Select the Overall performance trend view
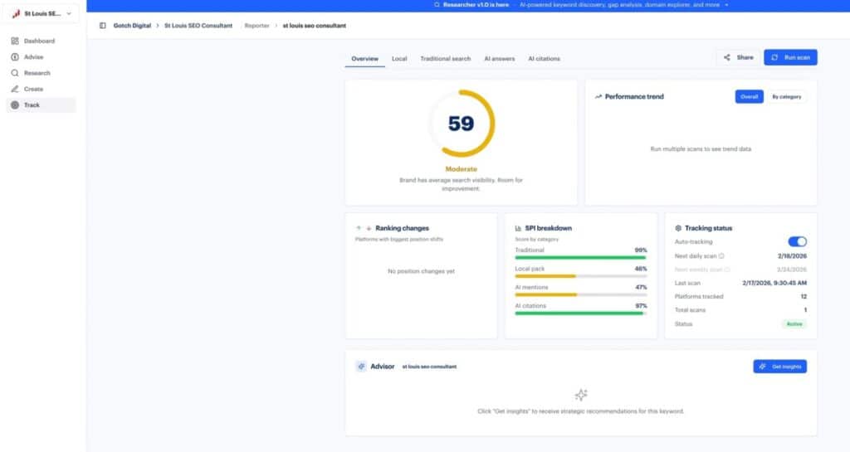Viewport: 850px width, 452px height. pyautogui.click(x=750, y=96)
